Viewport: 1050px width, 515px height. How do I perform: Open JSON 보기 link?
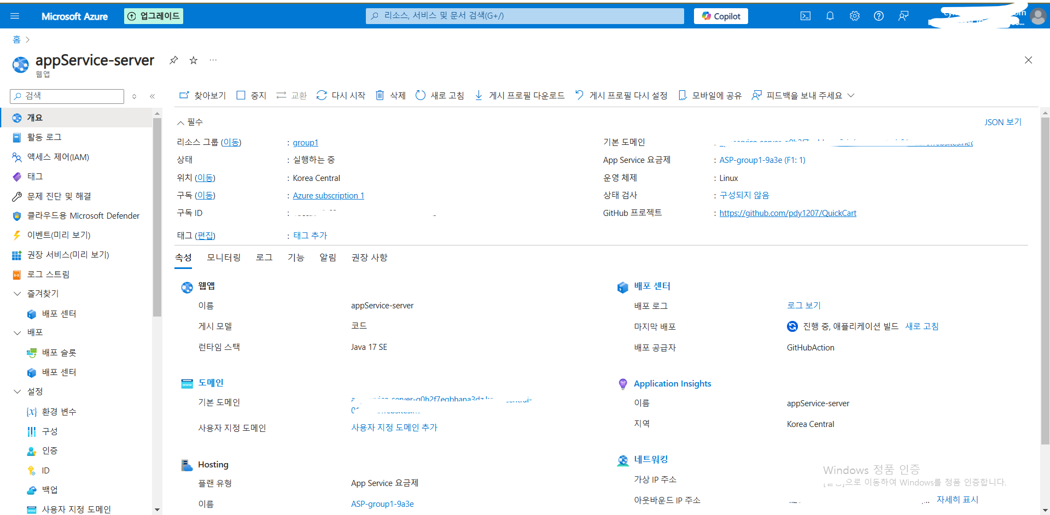coord(1003,122)
